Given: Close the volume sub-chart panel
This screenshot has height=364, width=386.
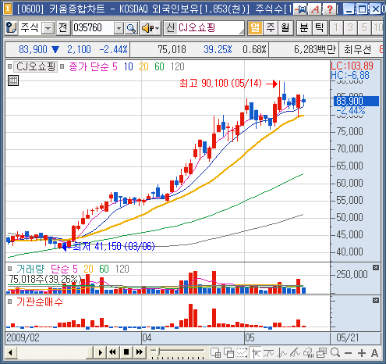Looking at the screenshot, I should click(376, 268).
